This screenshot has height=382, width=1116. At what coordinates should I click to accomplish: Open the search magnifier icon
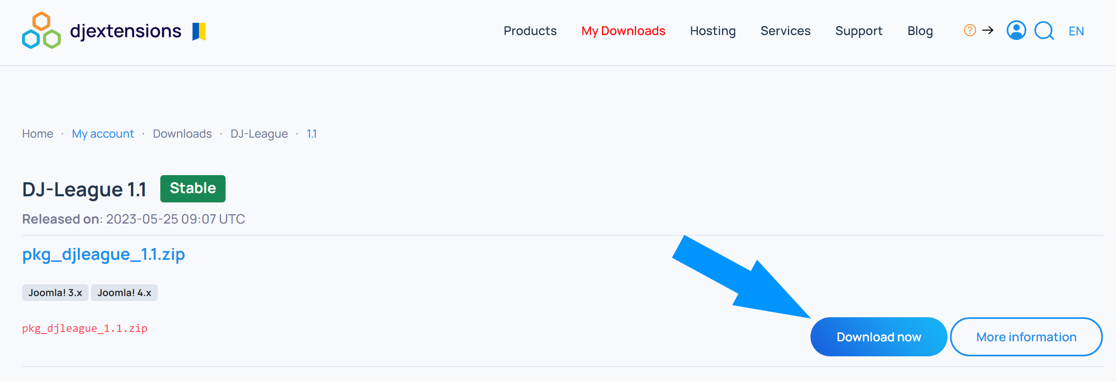click(1044, 31)
